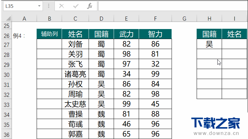Click 刘备's 国籍 cell 蜀

point(101,44)
